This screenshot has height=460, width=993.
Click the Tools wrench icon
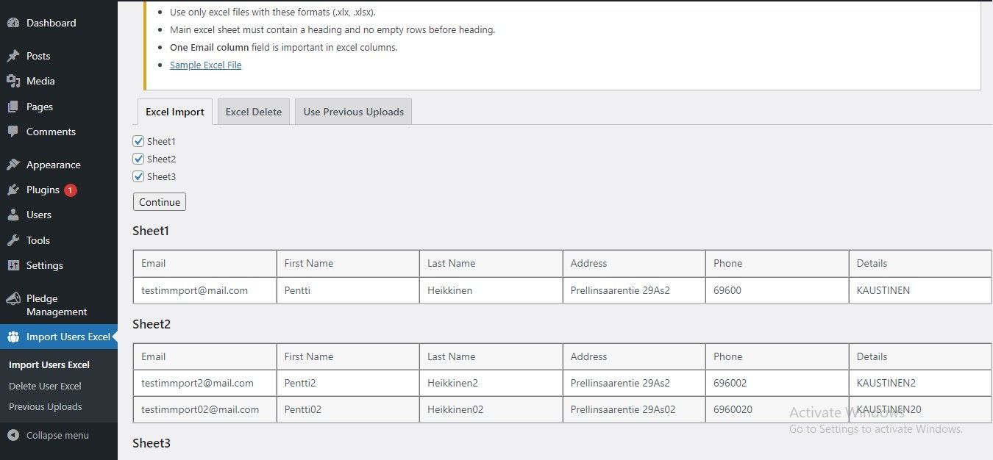point(13,240)
